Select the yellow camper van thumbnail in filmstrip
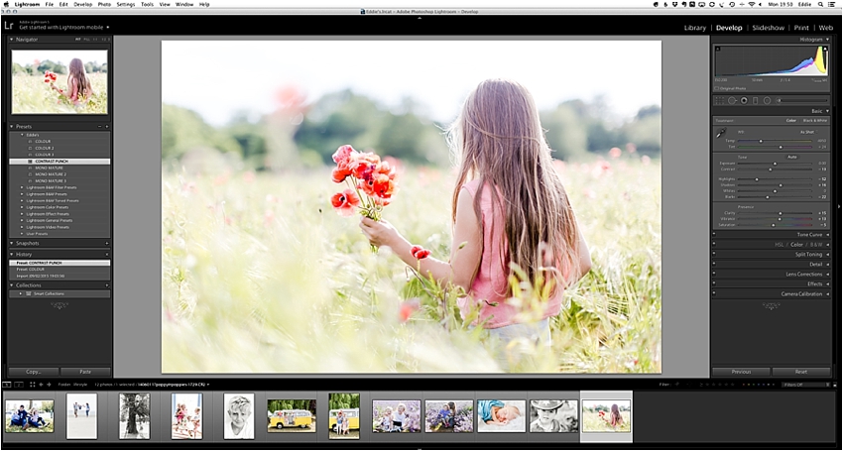The height and width of the screenshot is (451, 843). (x=292, y=415)
